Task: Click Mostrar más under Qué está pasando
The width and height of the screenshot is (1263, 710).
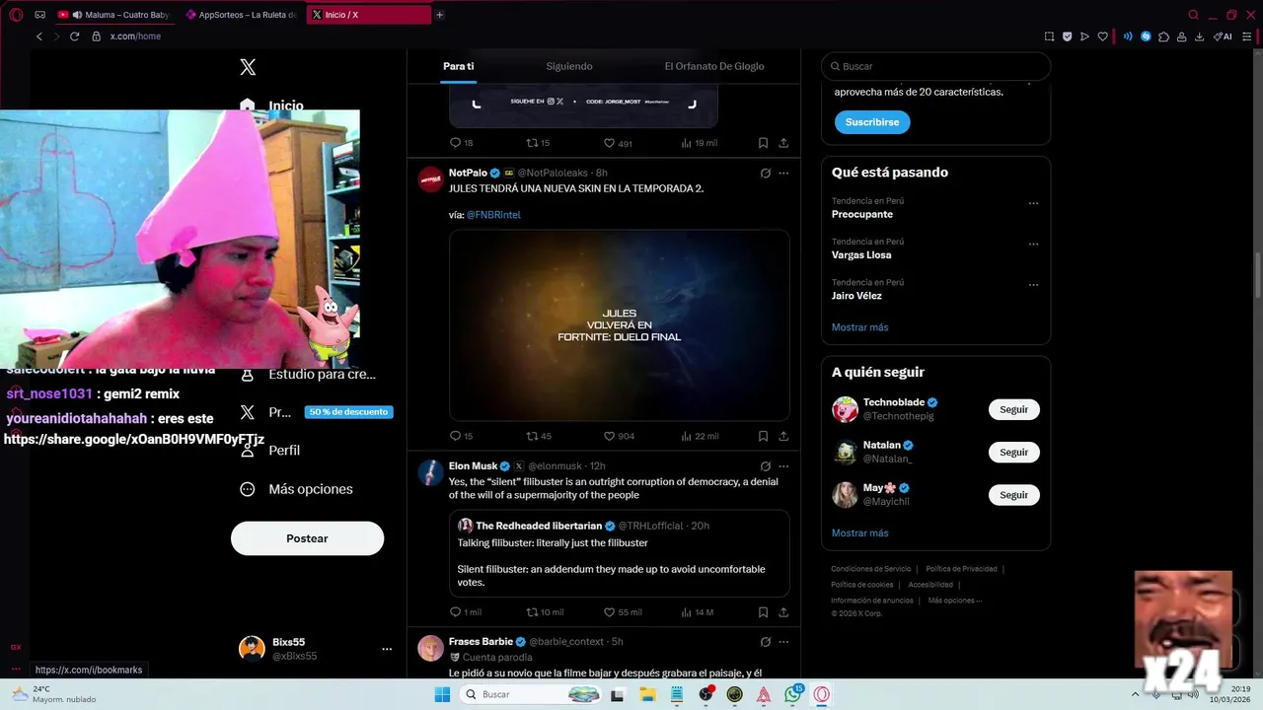Action: [x=859, y=327]
